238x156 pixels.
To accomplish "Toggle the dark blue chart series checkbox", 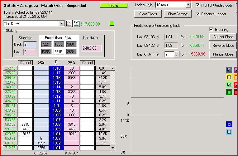I will tap(229, 124).
